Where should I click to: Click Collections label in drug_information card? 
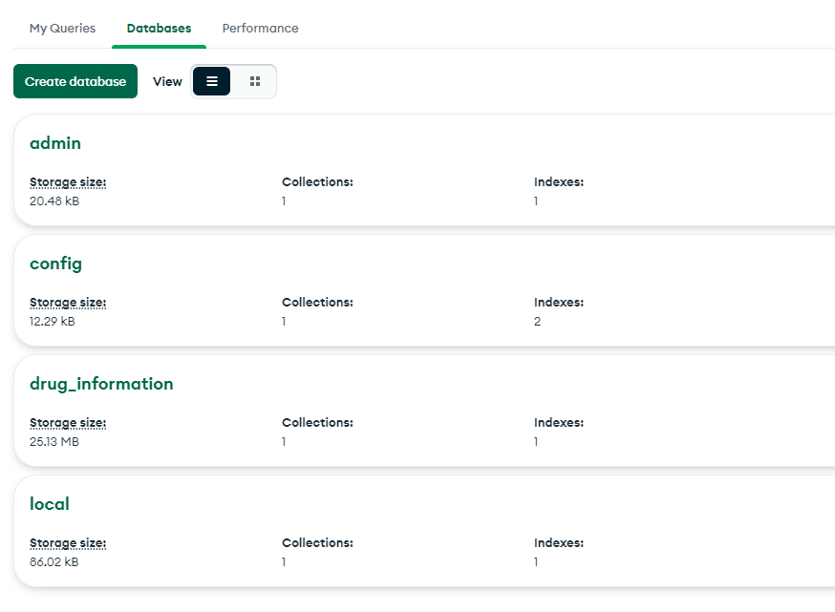point(317,422)
